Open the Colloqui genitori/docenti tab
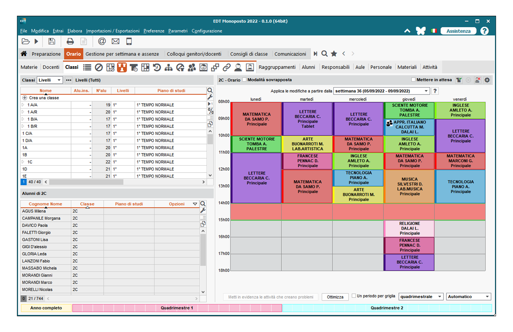The height and width of the screenshot is (332, 513). pos(194,54)
